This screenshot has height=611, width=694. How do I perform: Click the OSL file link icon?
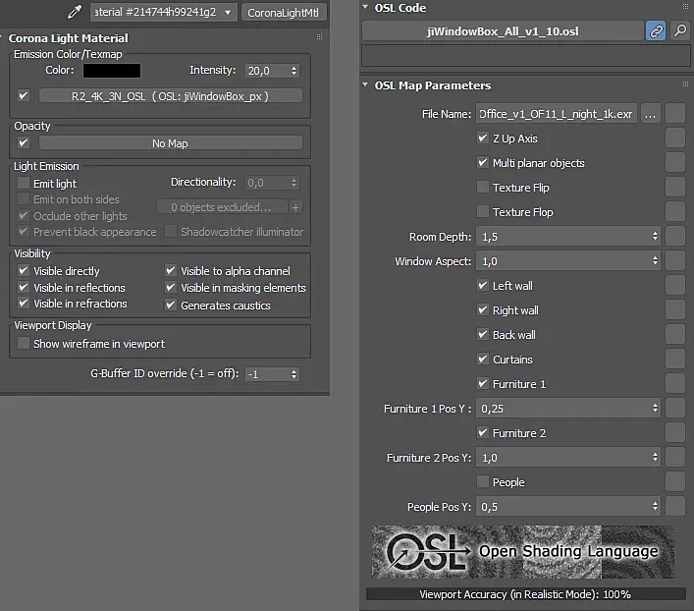pos(656,31)
